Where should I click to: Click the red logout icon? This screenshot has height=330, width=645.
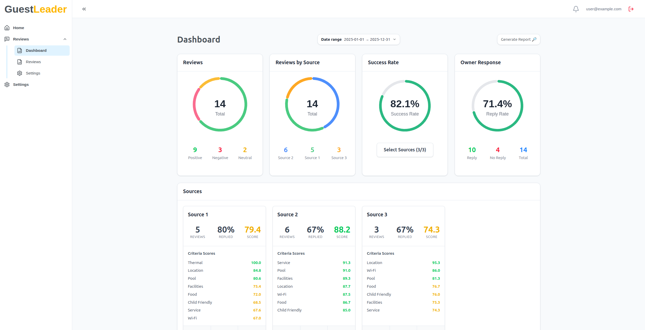point(631,9)
